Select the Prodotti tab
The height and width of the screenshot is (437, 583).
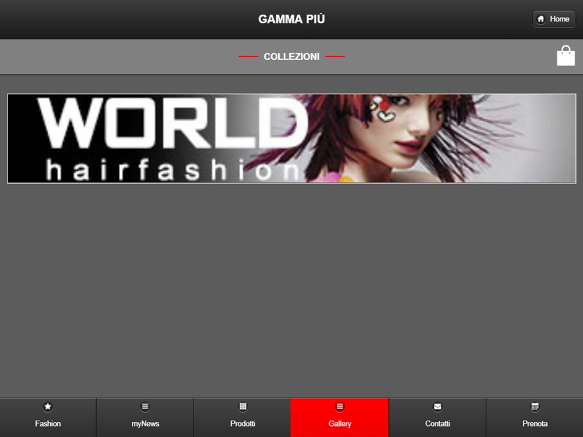click(x=243, y=417)
